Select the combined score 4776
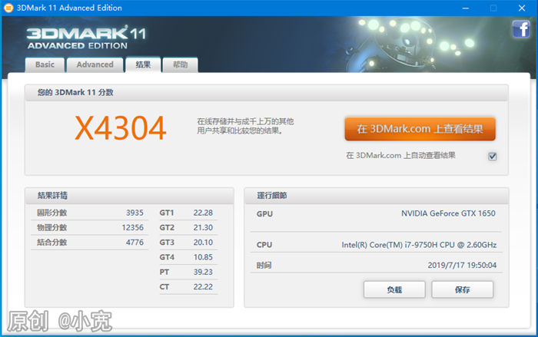The width and height of the screenshot is (538, 337). click(134, 243)
